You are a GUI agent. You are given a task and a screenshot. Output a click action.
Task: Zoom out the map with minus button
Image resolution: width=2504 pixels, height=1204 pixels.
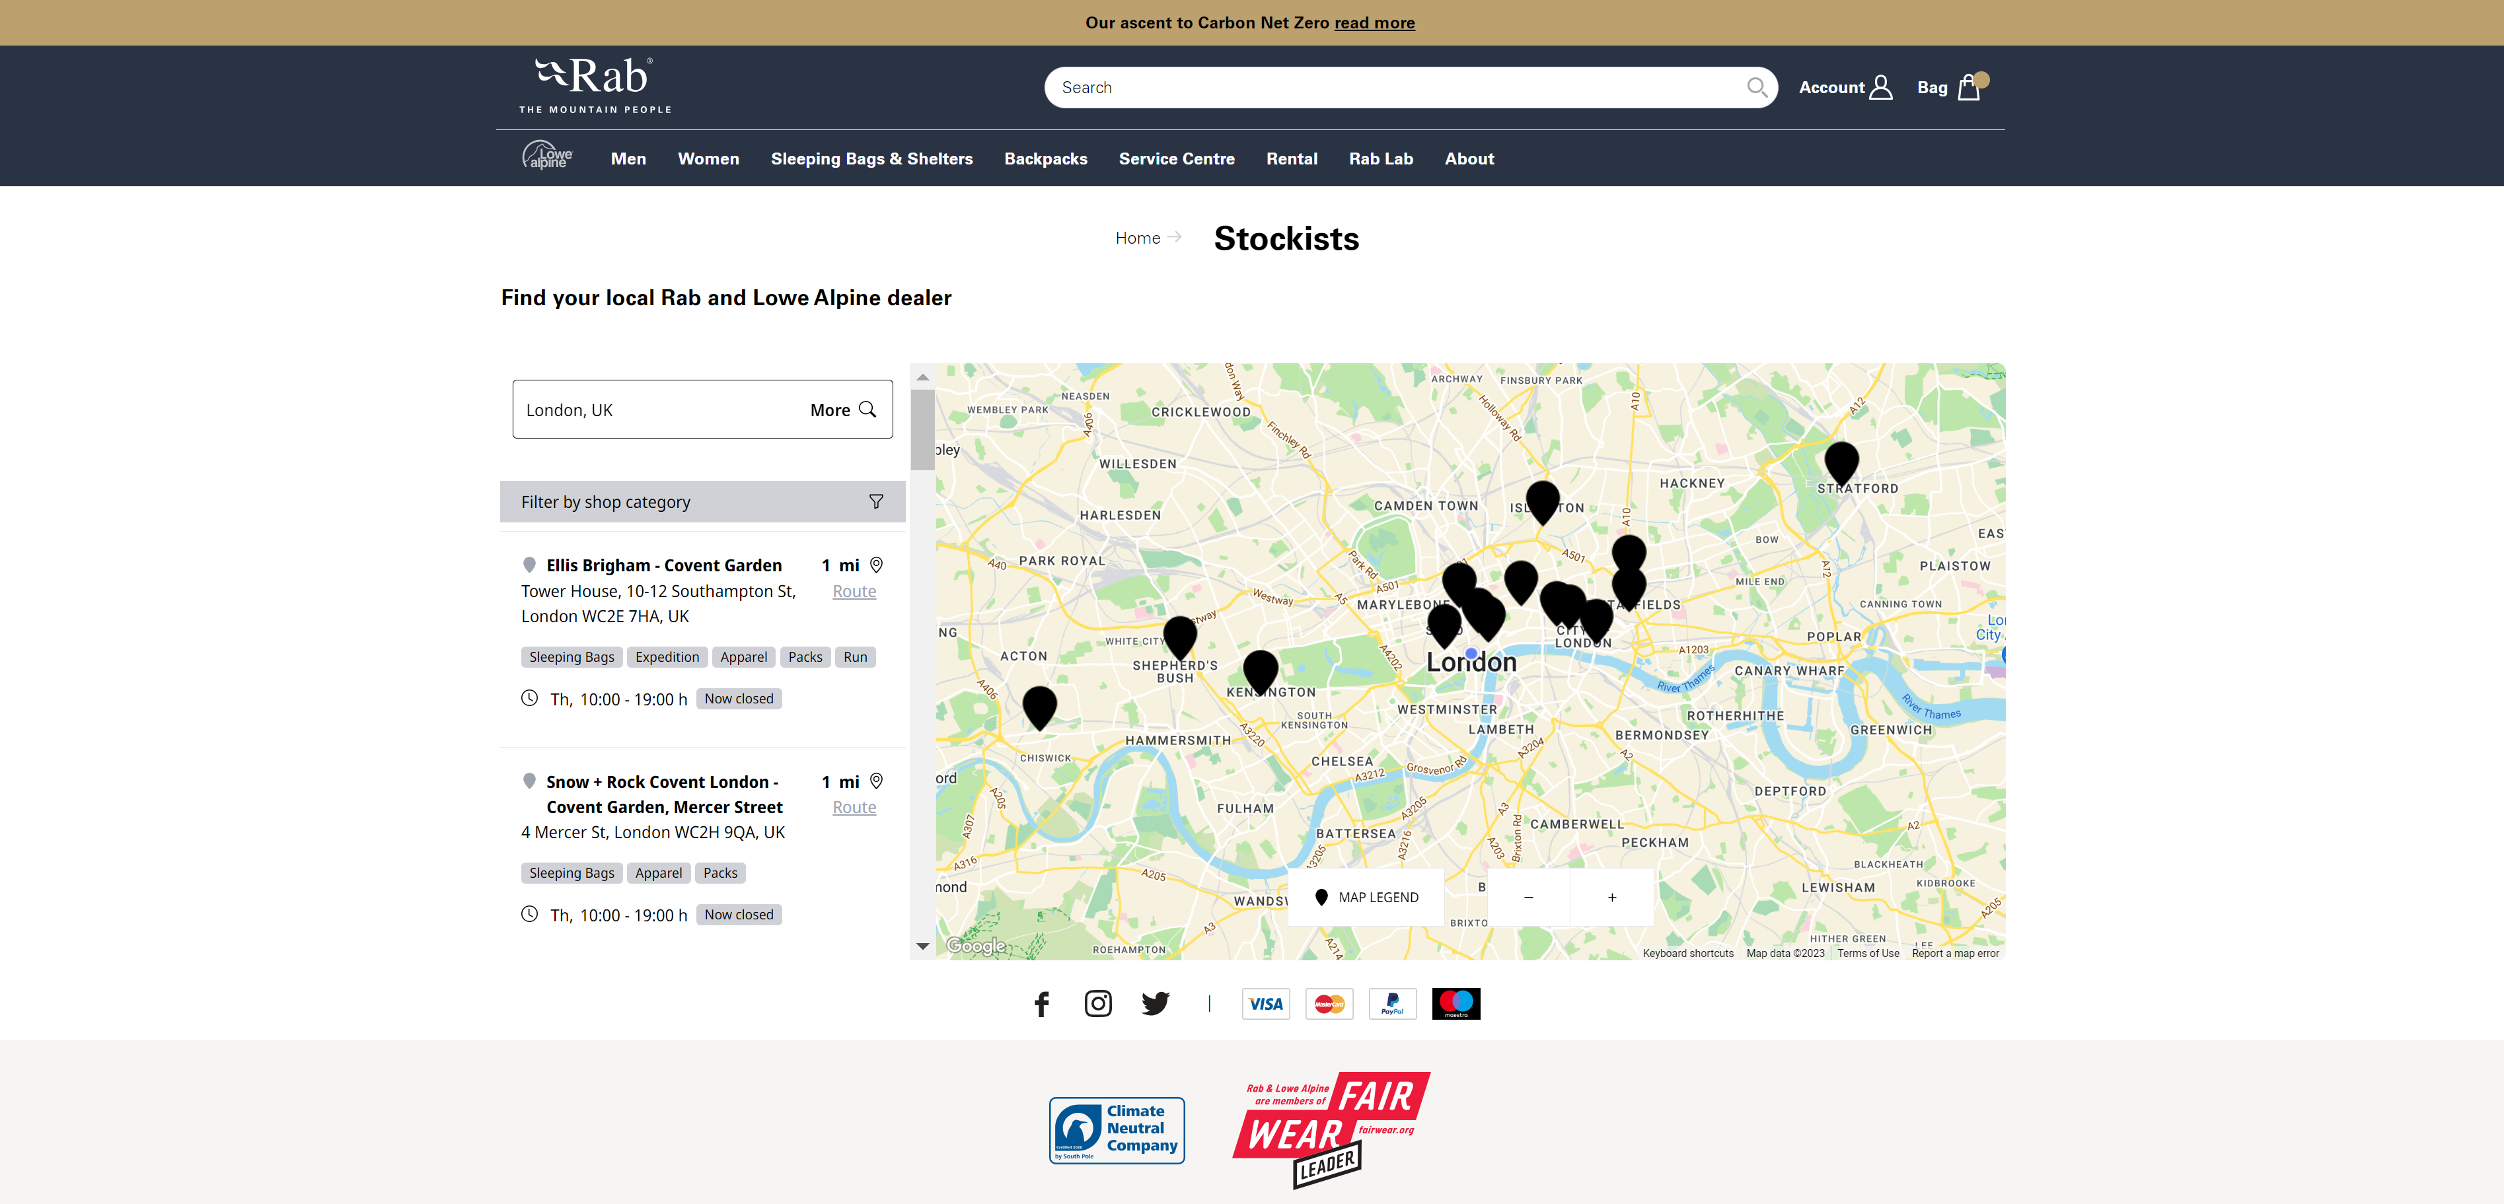tap(1528, 897)
